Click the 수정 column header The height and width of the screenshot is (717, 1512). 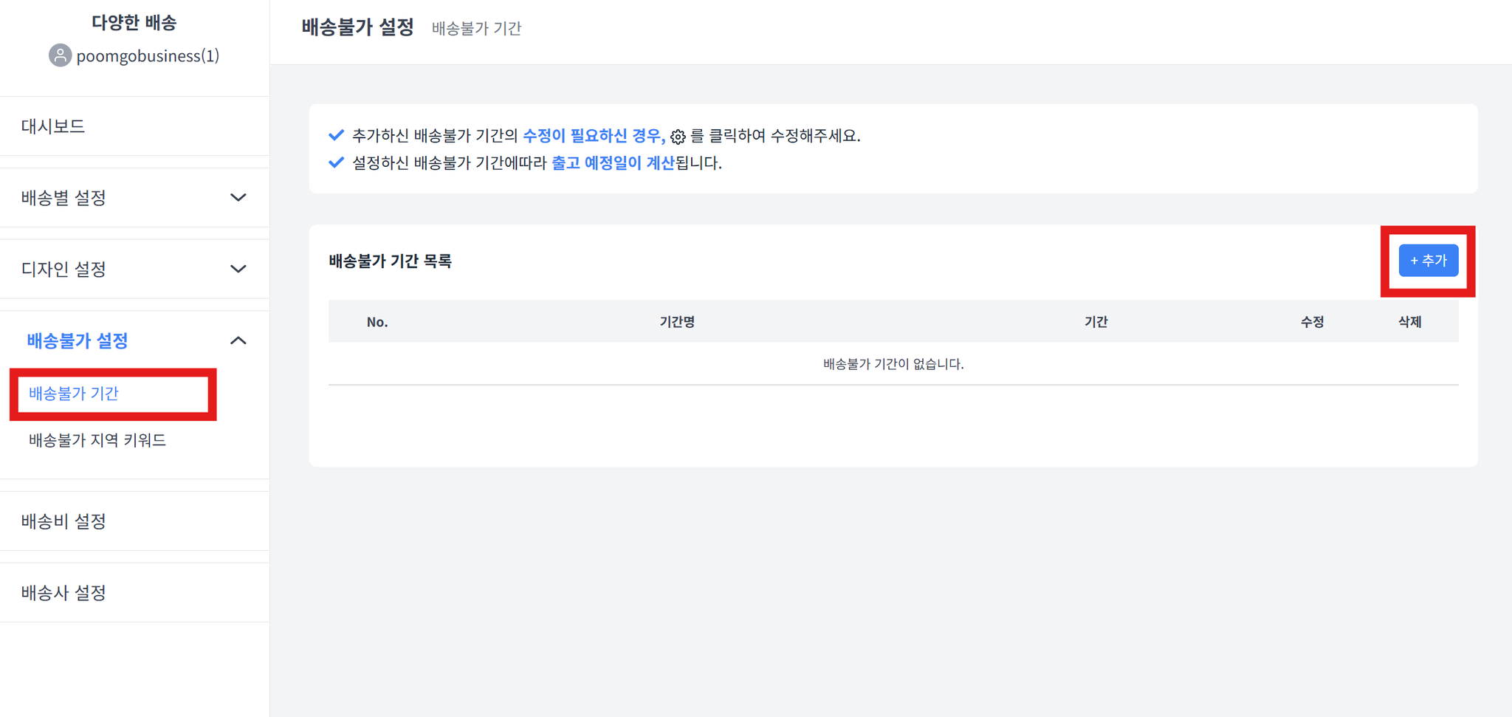tap(1312, 322)
